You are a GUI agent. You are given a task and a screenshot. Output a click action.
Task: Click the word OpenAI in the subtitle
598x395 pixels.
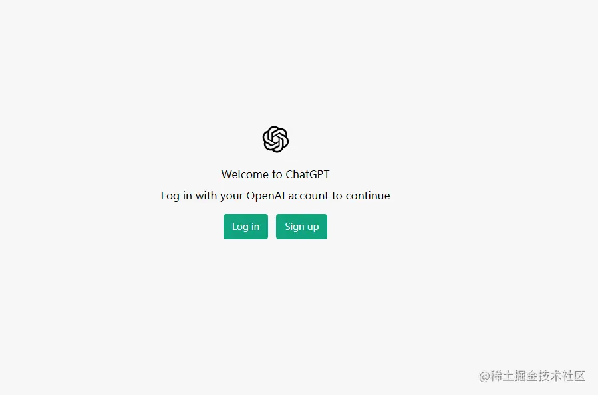(x=265, y=196)
